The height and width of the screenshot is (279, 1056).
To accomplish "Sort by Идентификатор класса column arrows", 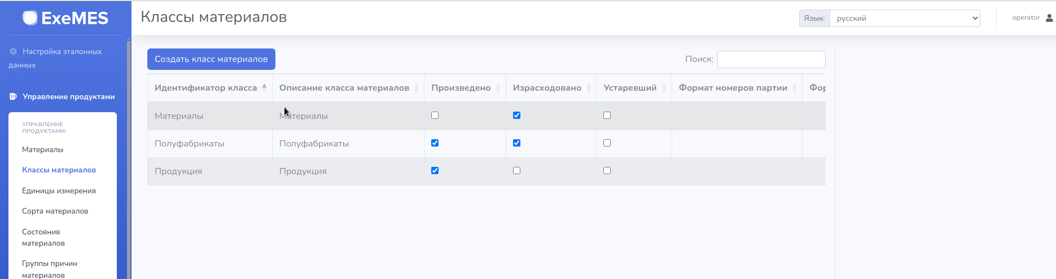I will tap(264, 88).
